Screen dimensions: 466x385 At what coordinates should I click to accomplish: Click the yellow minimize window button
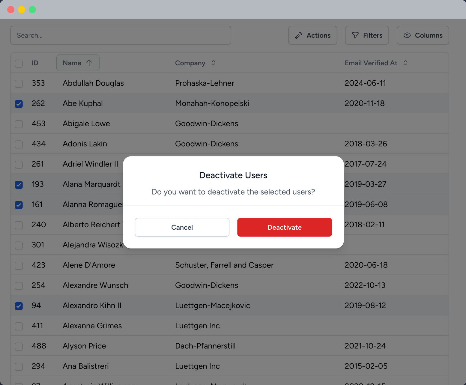tap(22, 10)
